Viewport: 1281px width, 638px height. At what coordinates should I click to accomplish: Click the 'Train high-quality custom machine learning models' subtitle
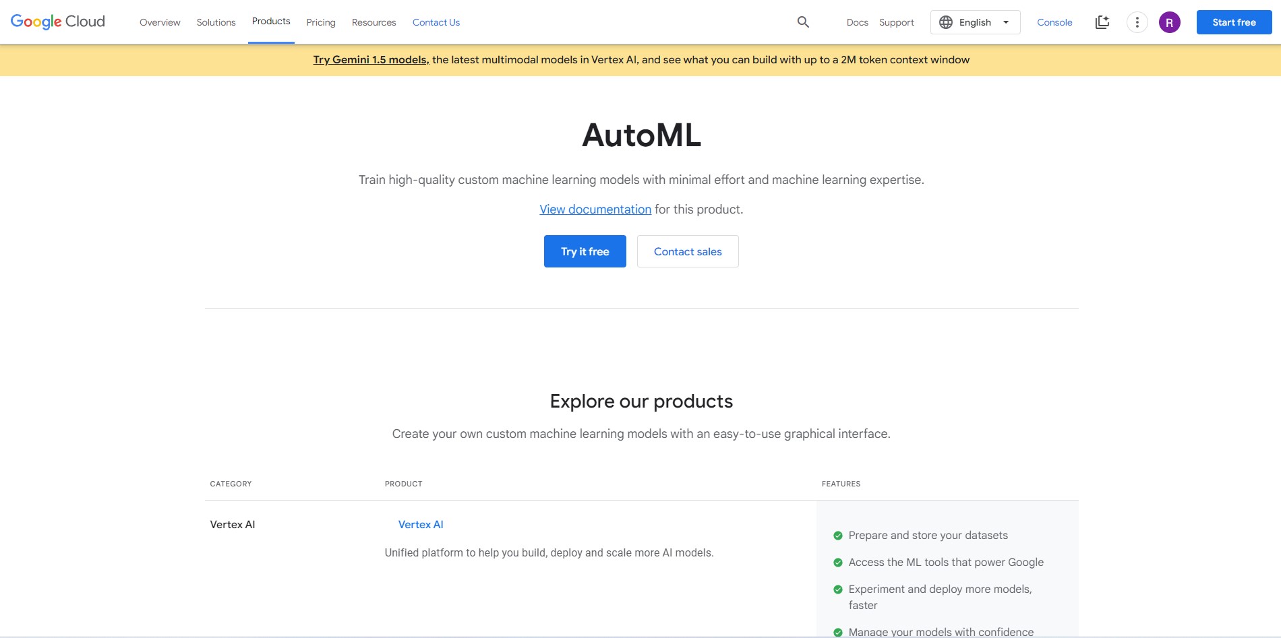[x=641, y=180]
